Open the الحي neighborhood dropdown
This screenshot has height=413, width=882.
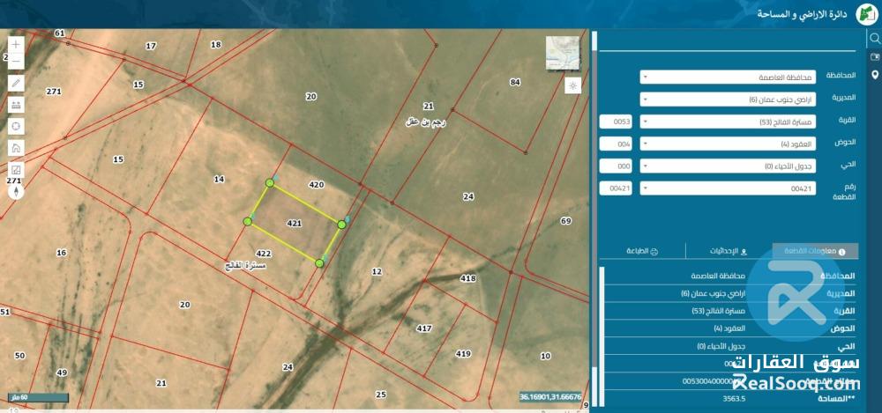pyautogui.click(x=728, y=166)
